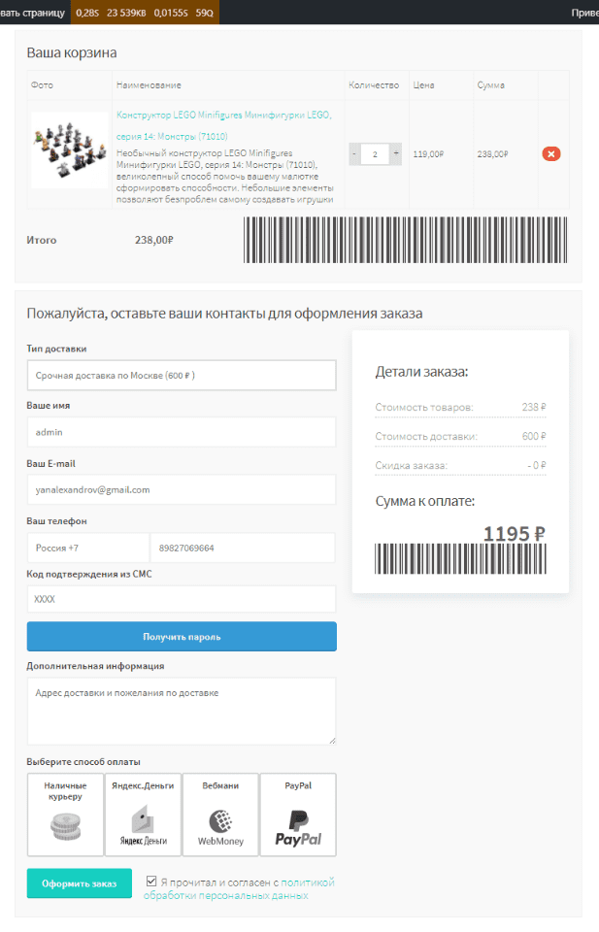This screenshot has height=932, width=599.
Task: Decrease quantity with the minus button
Action: coord(354,153)
